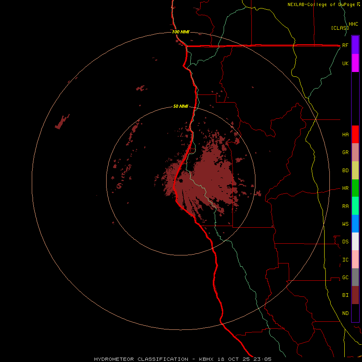This screenshot has height=362, width=362.
Task: Click the DS legend label
Action: pos(345,242)
